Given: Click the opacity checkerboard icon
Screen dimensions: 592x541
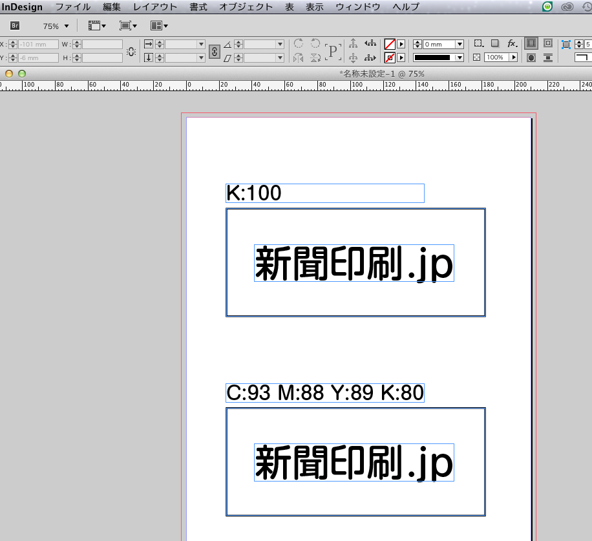Looking at the screenshot, I should pos(477,58).
